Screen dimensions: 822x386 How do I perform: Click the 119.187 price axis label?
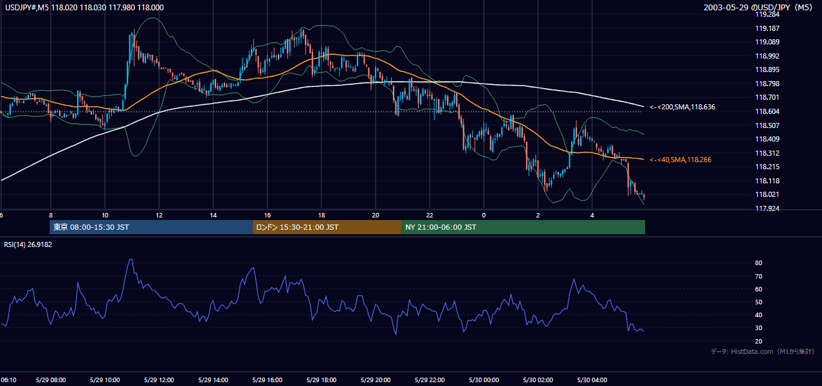coord(767,28)
